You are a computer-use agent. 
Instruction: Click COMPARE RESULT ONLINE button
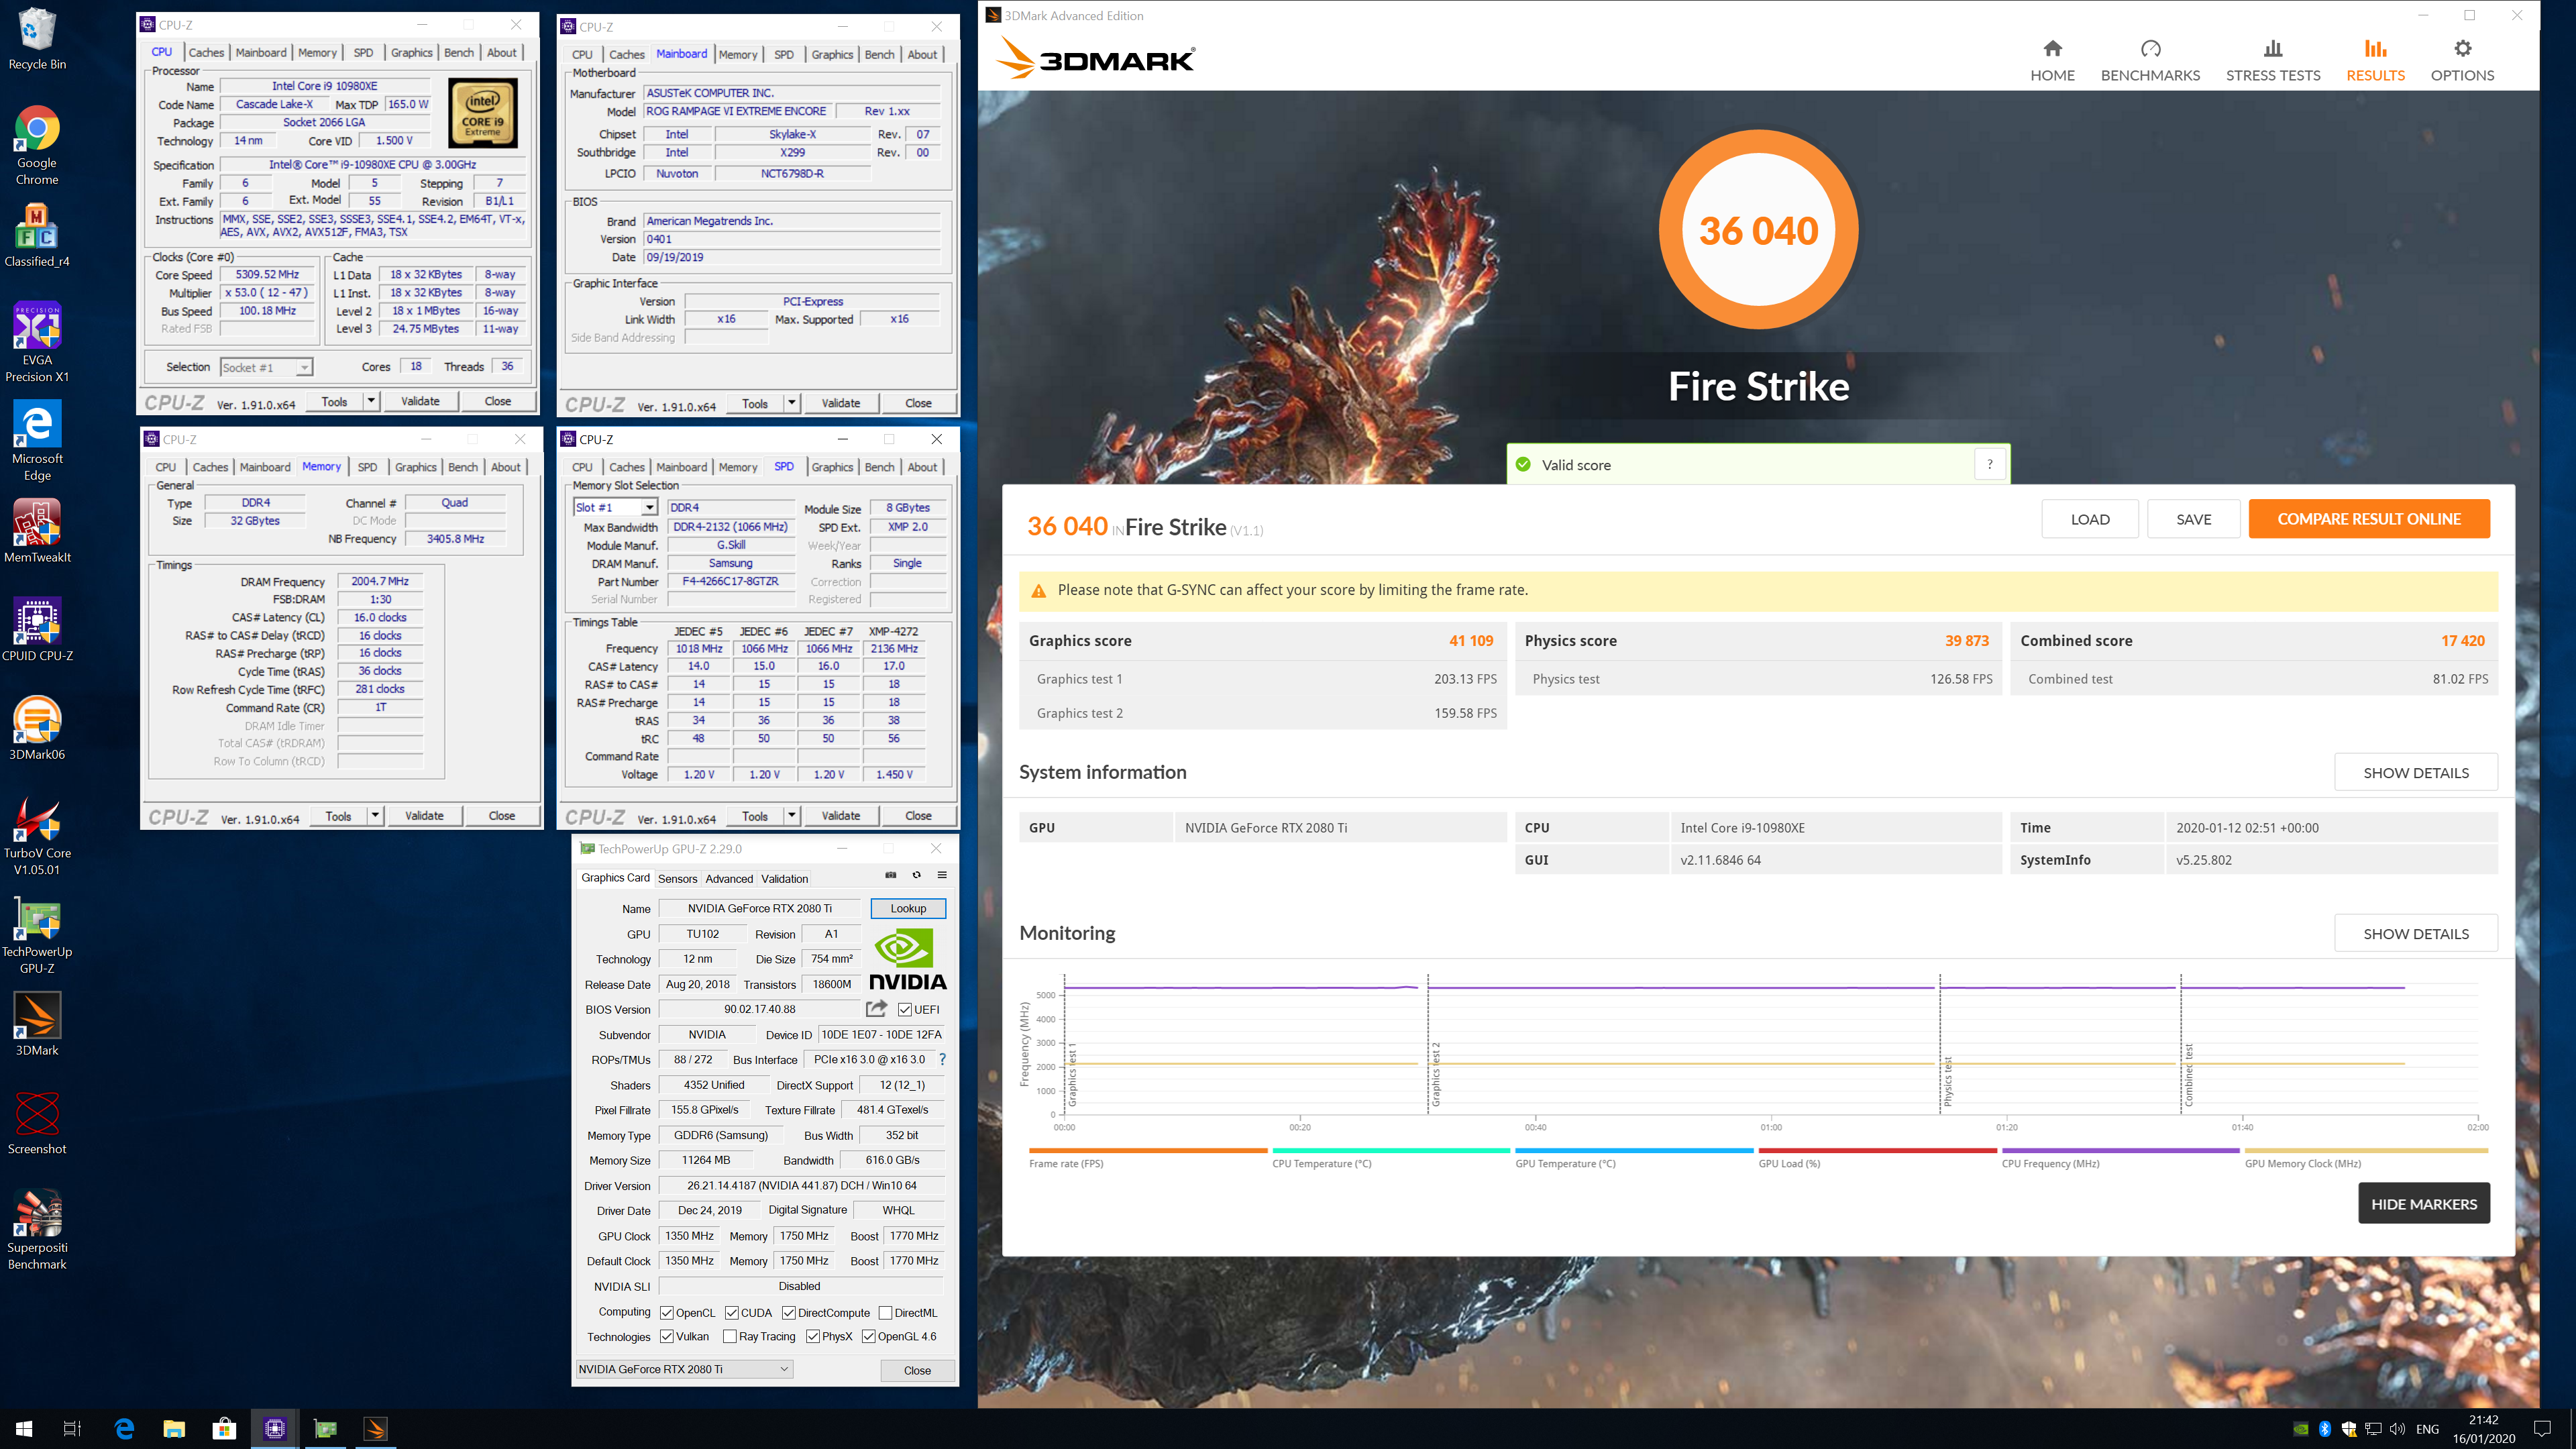pyautogui.click(x=2369, y=518)
